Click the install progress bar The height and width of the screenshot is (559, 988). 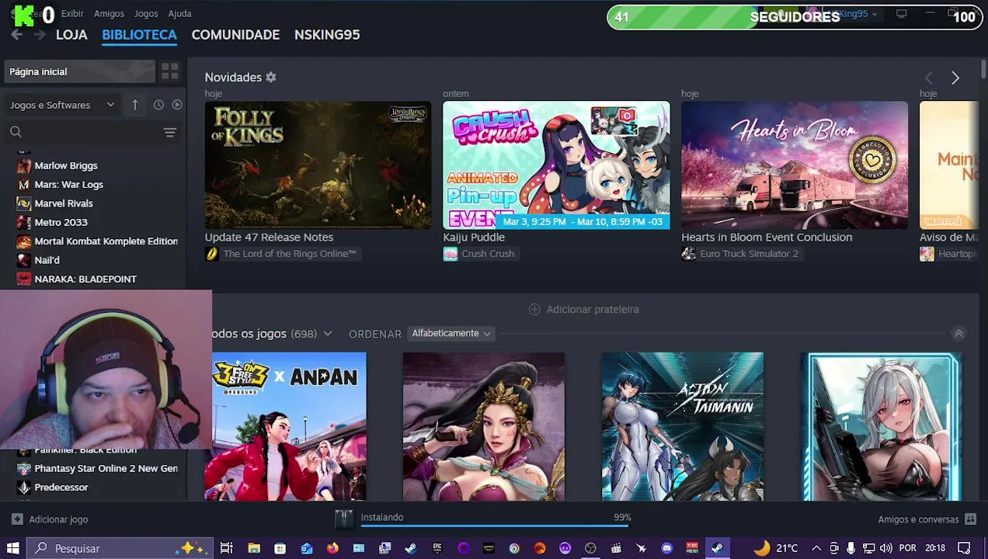coord(495,526)
